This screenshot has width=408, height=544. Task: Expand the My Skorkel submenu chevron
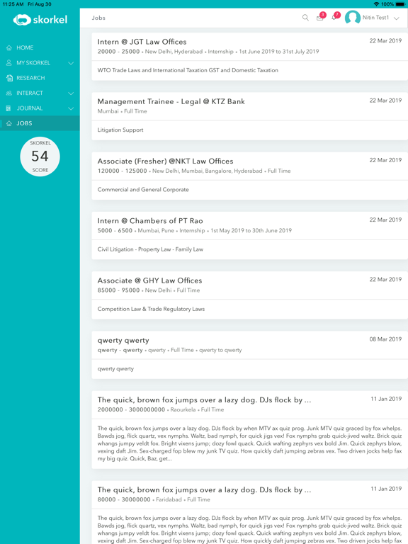pyautogui.click(x=71, y=63)
